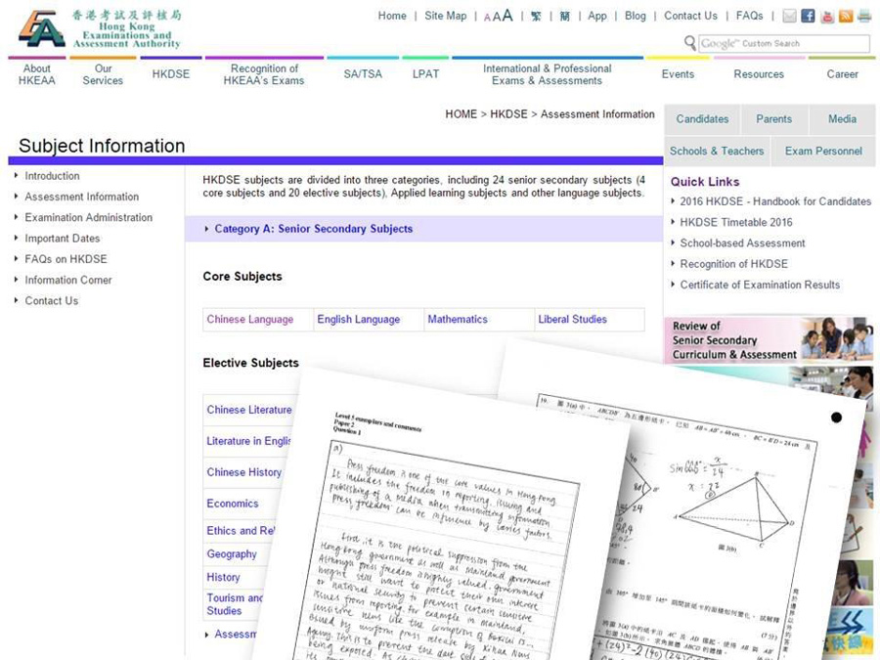Viewport: 880px width, 660px height.
Task: Click Review of Senior Secondary Curriculum banner
Action: coord(769,340)
